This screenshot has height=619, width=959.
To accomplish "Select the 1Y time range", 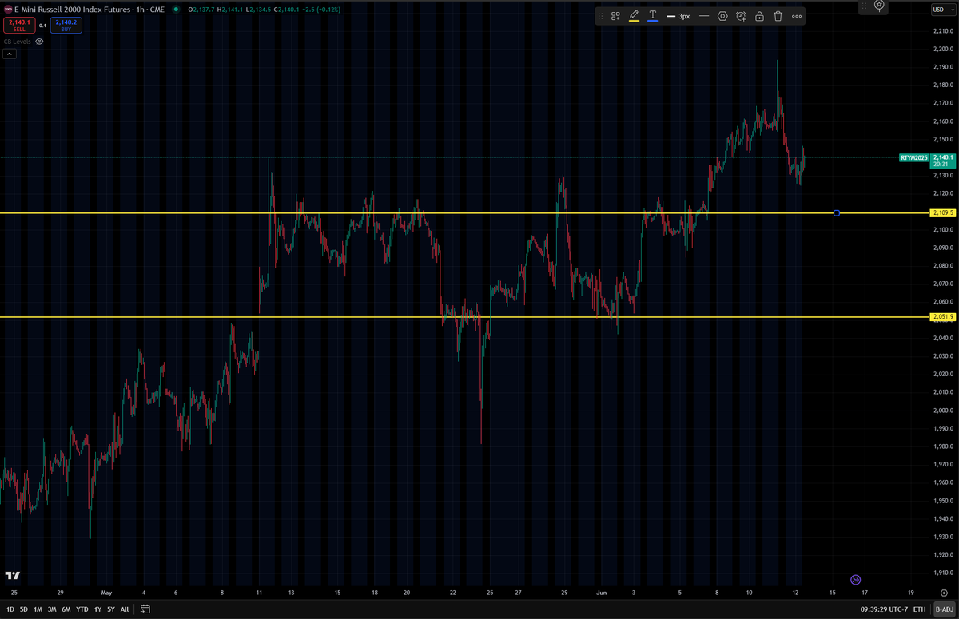I will coord(97,609).
